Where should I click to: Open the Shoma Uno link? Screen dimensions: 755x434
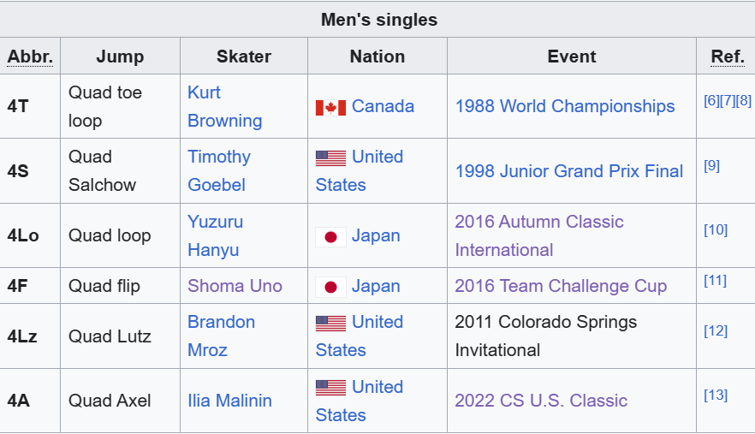(x=235, y=286)
